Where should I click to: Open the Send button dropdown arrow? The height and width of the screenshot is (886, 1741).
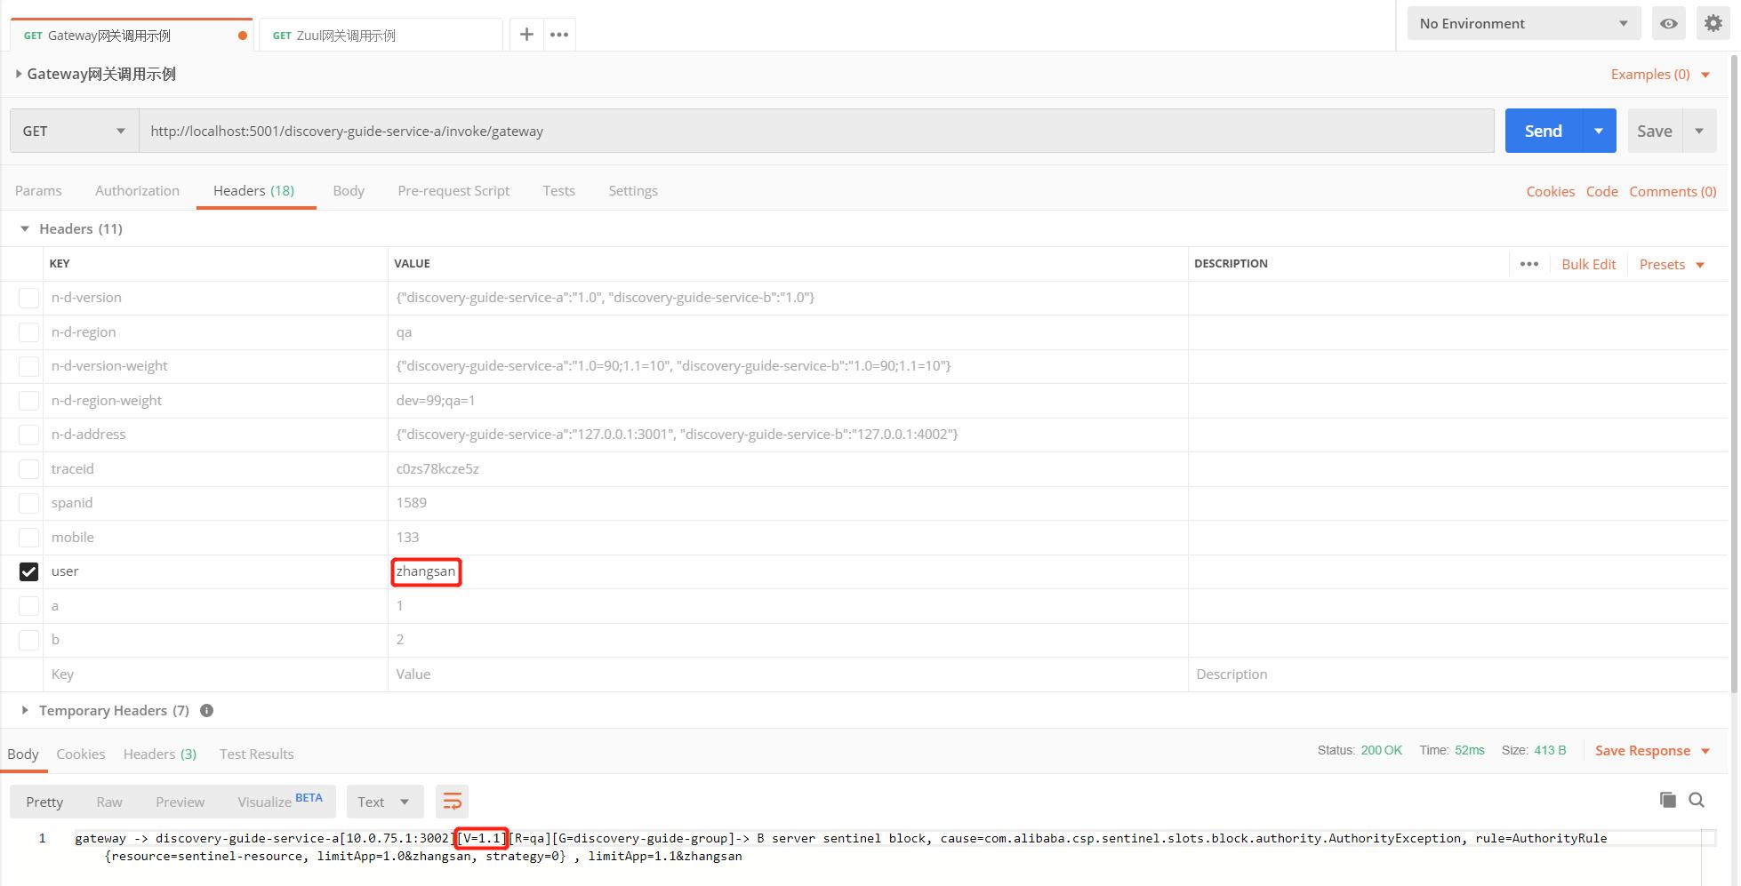click(1599, 131)
